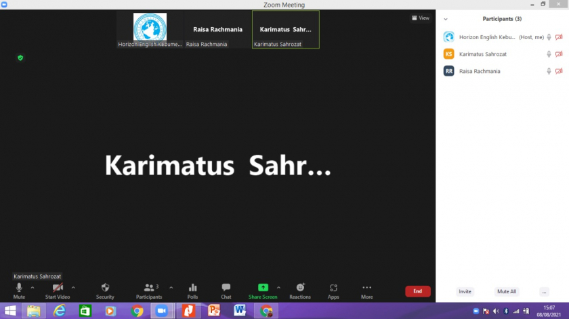Open the red Office app in taskbar
The height and width of the screenshot is (319, 569).
pos(188,311)
